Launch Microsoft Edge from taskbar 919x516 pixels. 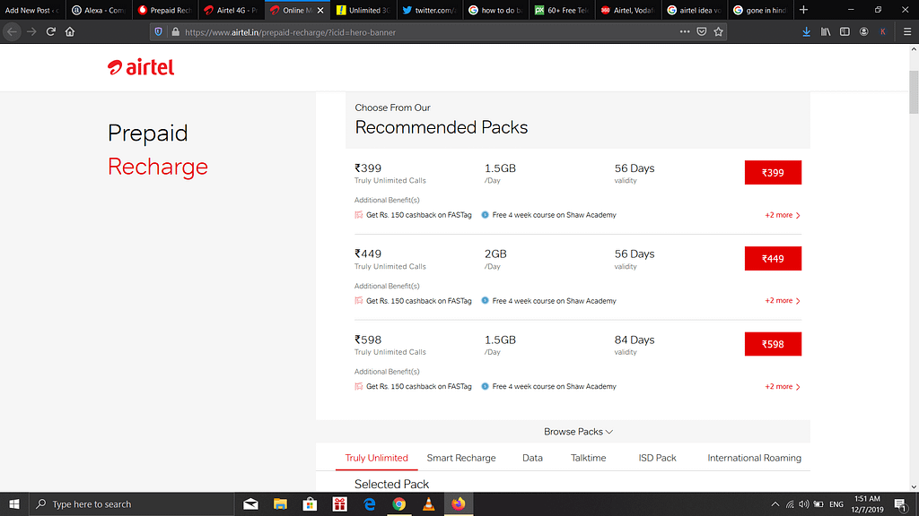(369, 503)
